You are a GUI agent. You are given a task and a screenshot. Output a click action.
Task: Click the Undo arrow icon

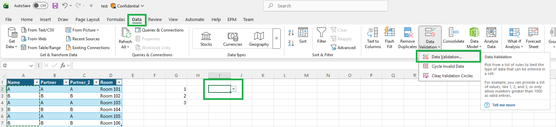(65, 6)
